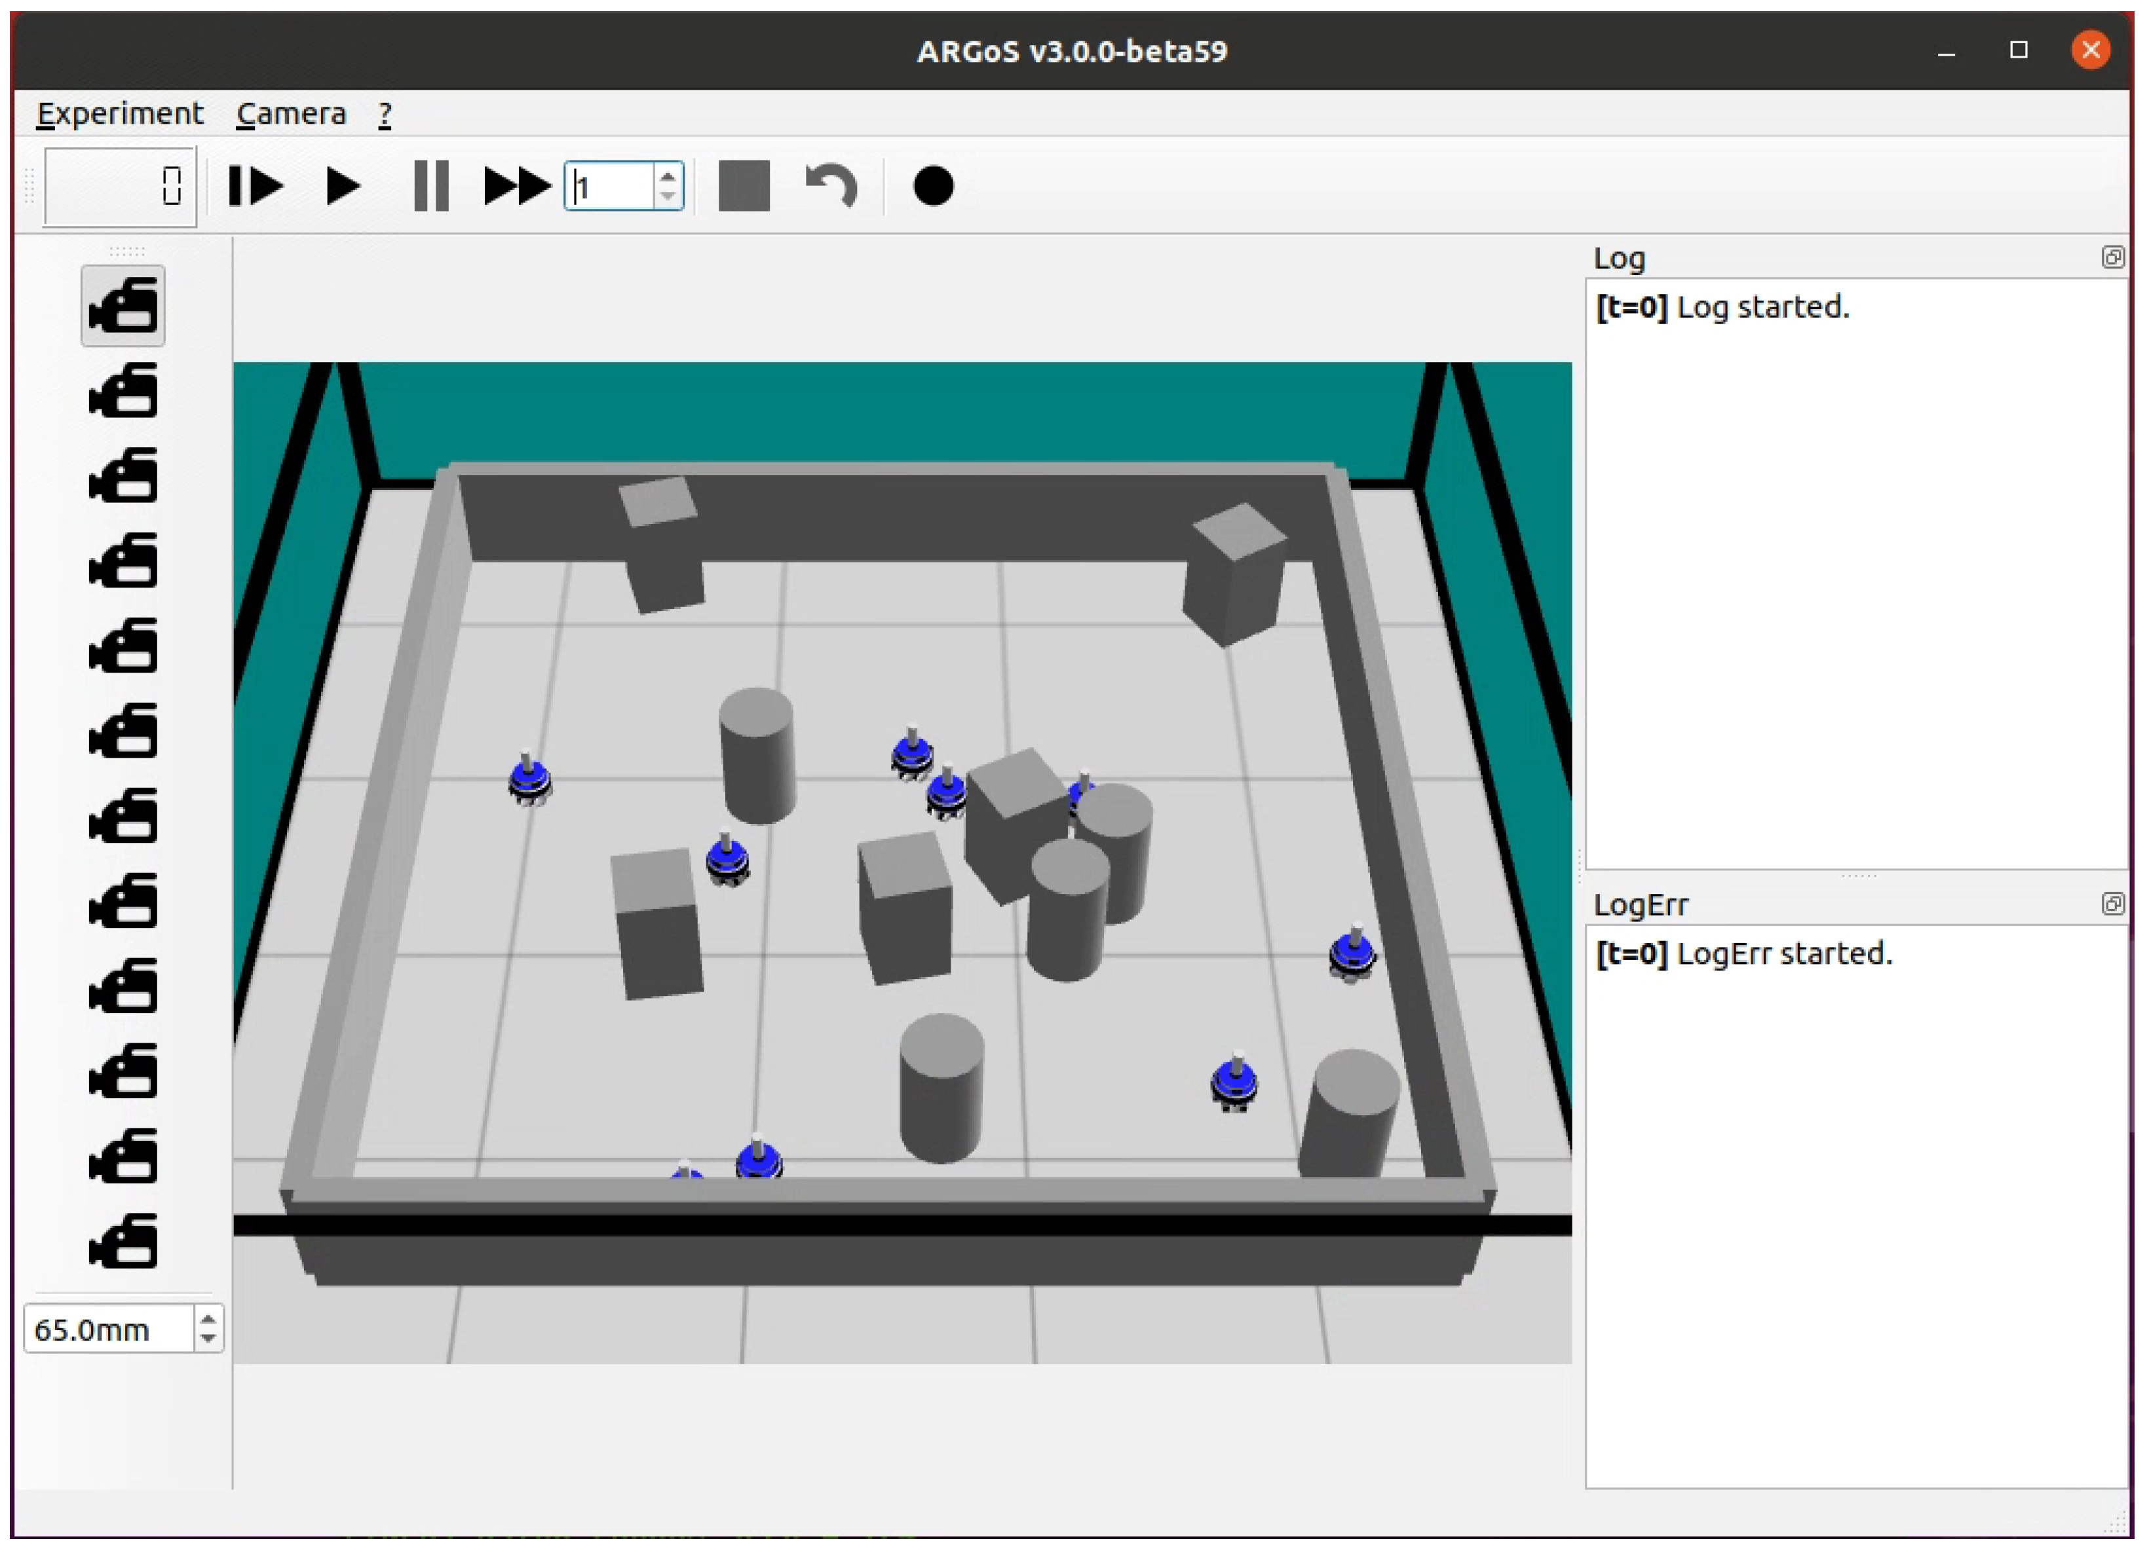Pause the running simulation
Image resolution: width=2149 pixels, height=1560 pixels.
click(x=431, y=185)
